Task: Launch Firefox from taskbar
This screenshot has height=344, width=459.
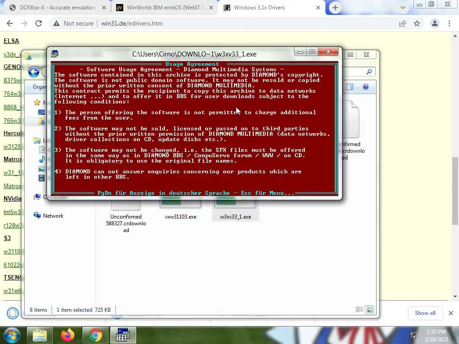Action: pos(68,335)
